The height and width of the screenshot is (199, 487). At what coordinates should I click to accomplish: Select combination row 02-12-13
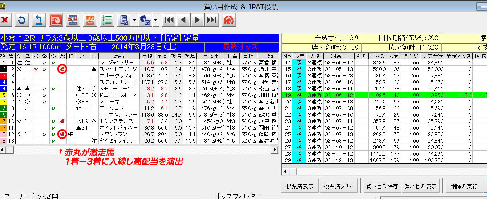tap(338, 160)
